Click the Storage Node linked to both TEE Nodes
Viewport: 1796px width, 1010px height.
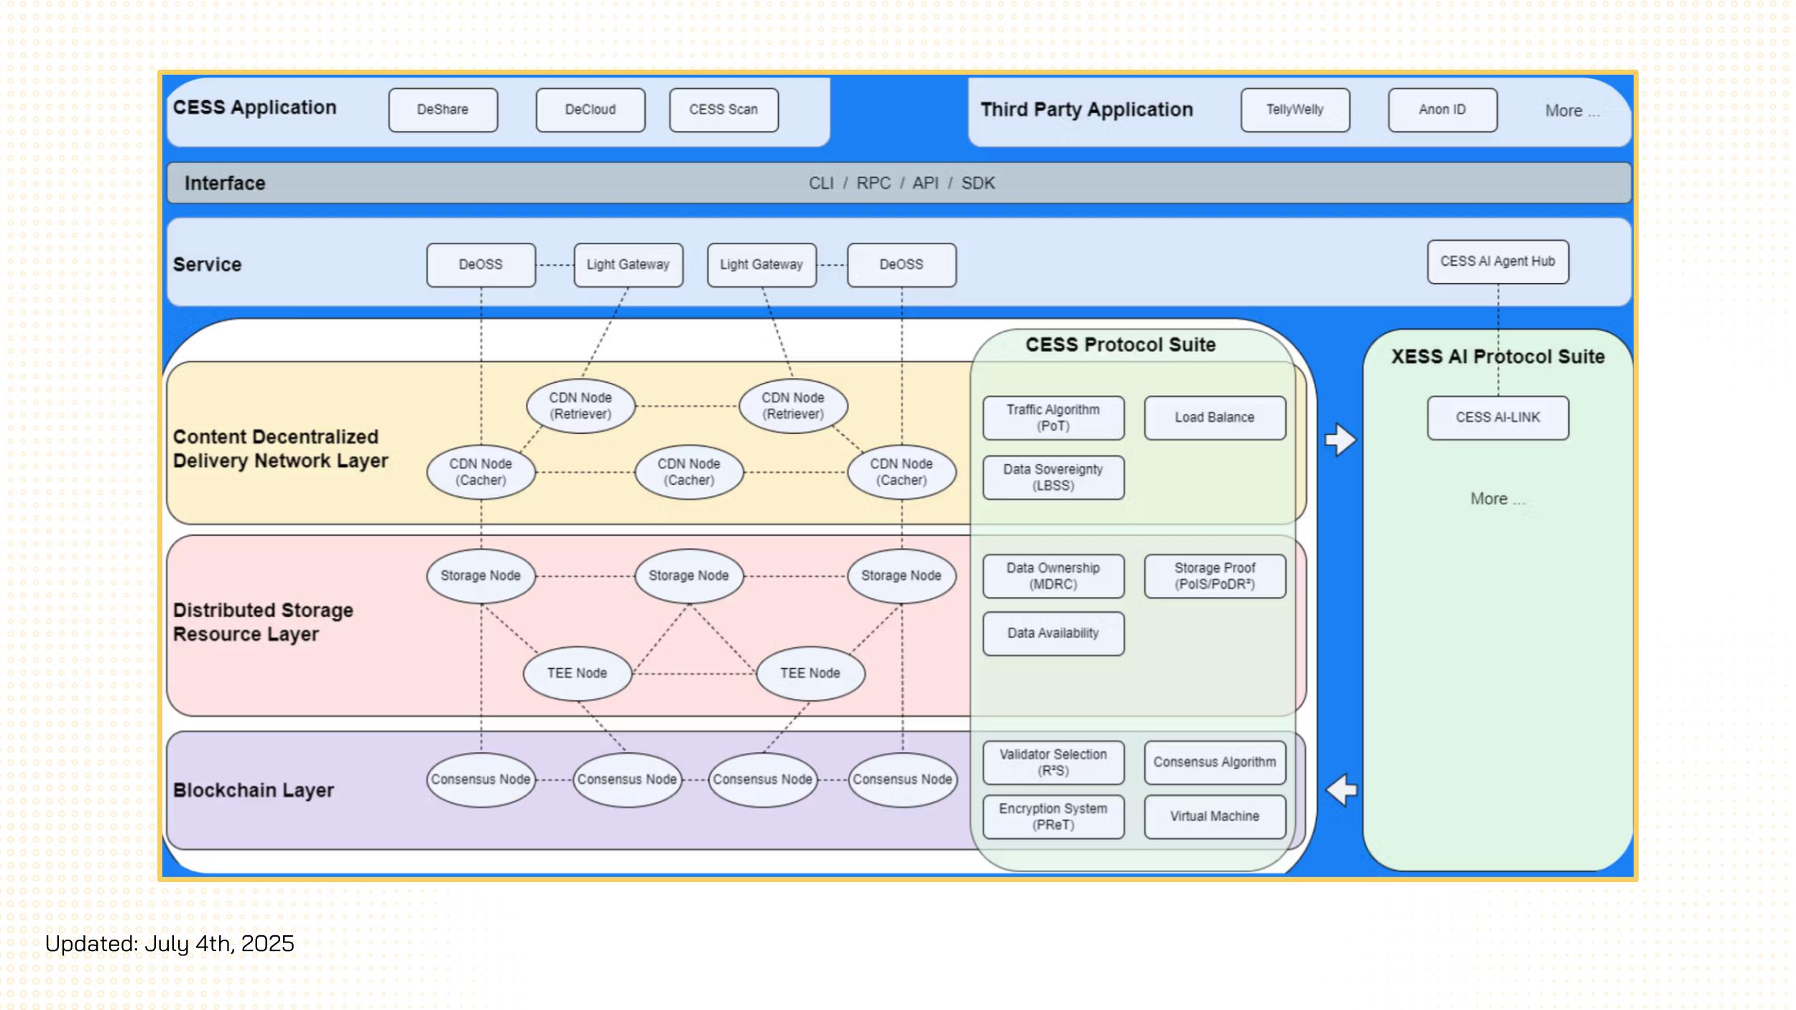[x=689, y=576]
